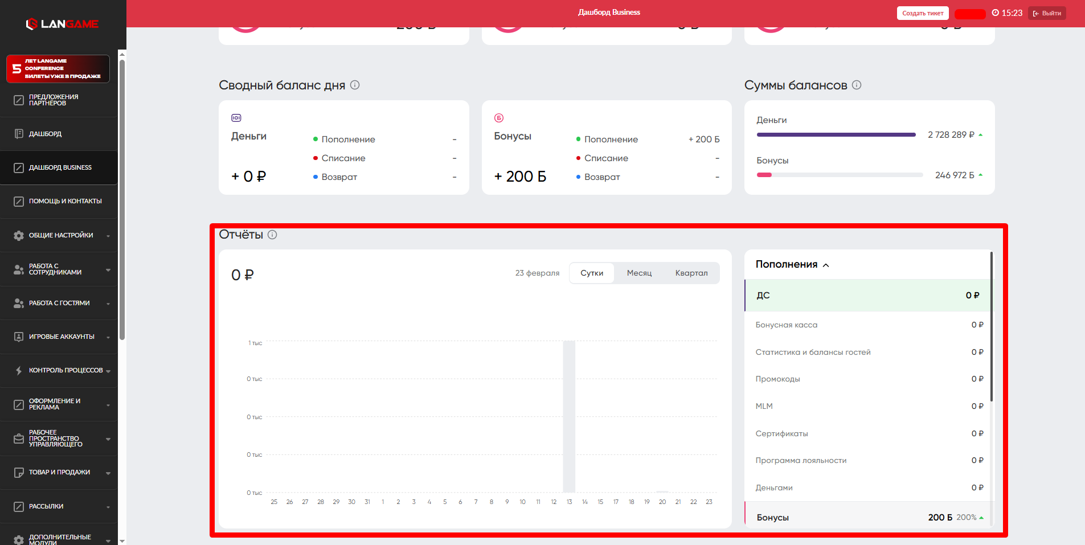Switch report period to Сутки
The image size is (1085, 545).
pyautogui.click(x=592, y=273)
